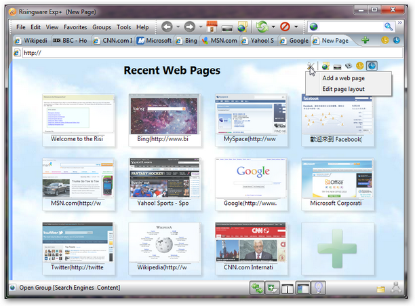Image resolution: width=415 pixels, height=306 pixels.
Task: Switch to the BBC - Ho tab
Action: [71, 41]
